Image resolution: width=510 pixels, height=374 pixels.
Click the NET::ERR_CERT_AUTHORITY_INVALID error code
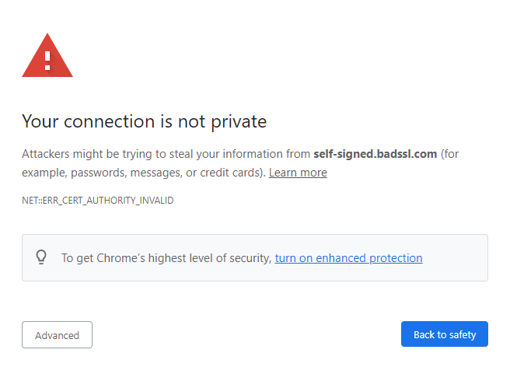point(97,201)
